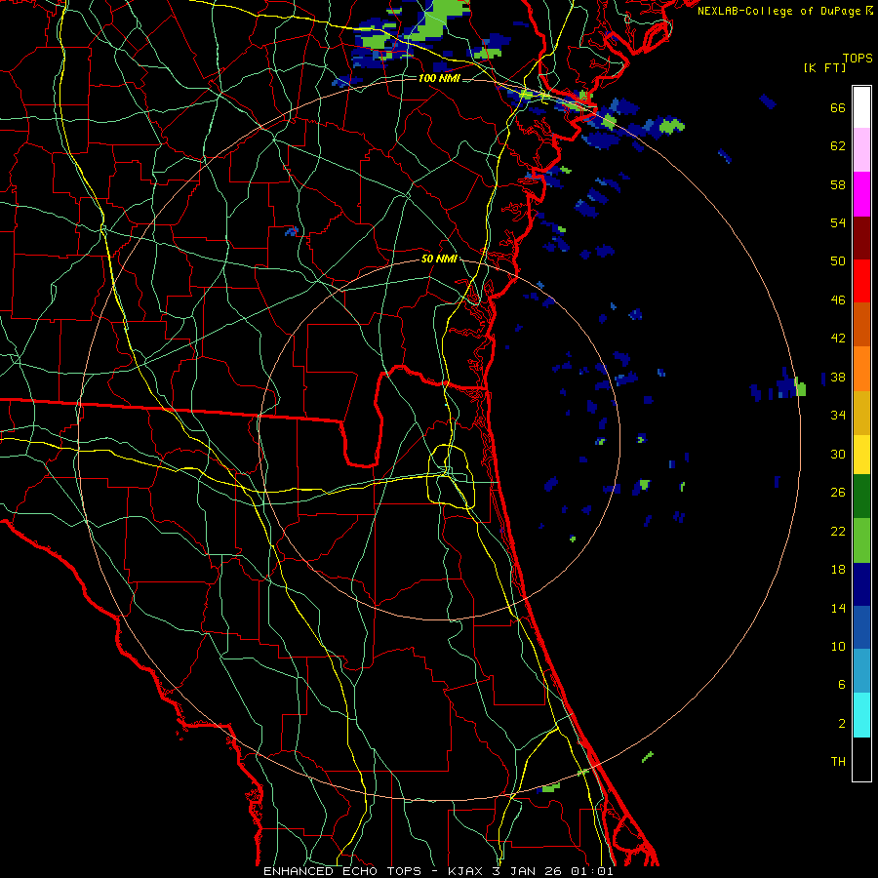Click the "42" legend value
This screenshot has width=878, height=878.
point(838,338)
